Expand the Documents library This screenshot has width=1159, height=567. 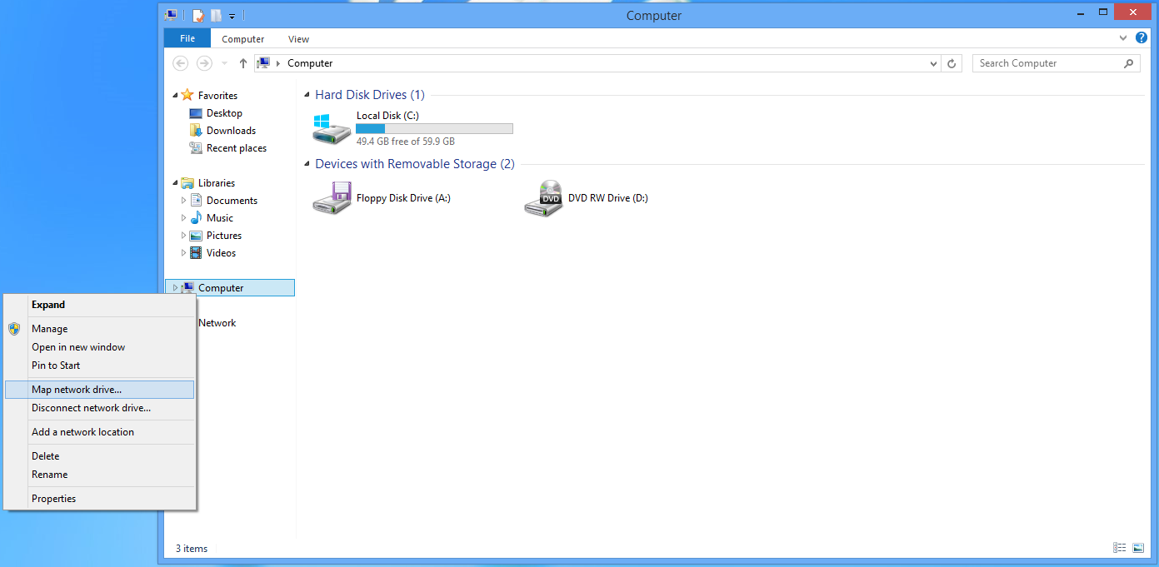[183, 200]
